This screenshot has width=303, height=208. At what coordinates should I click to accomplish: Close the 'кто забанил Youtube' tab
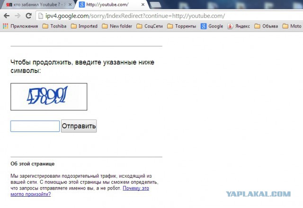click(x=70, y=4)
